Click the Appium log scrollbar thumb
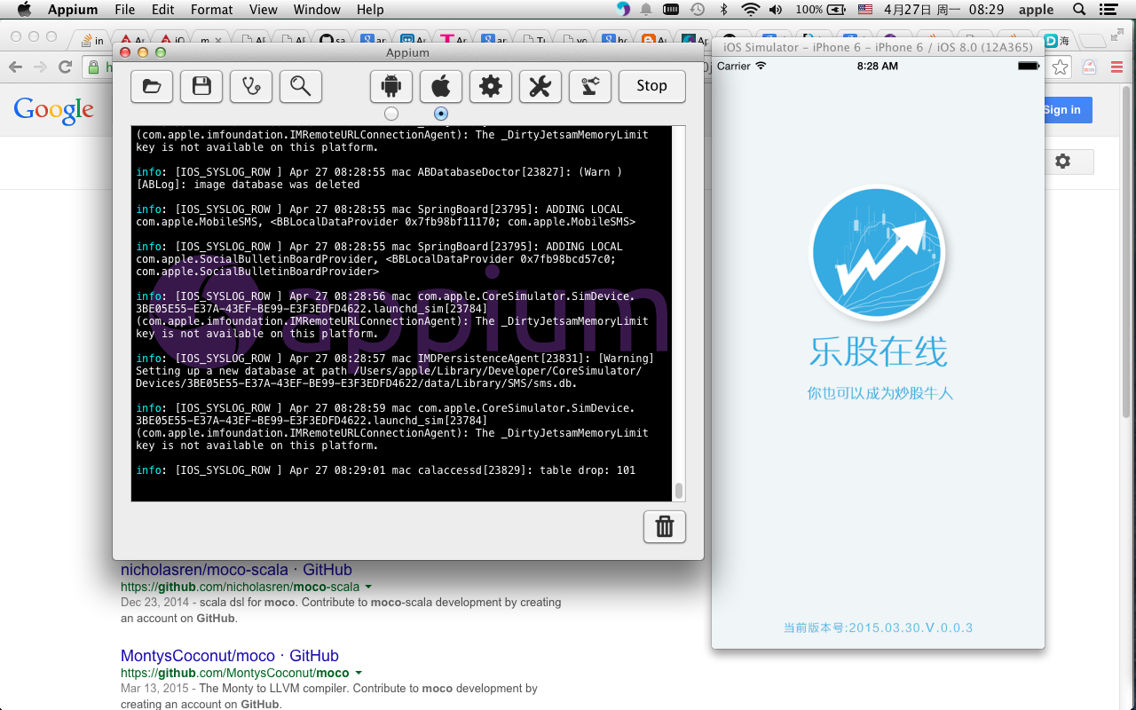Viewport: 1136px width, 710px height. (x=679, y=491)
